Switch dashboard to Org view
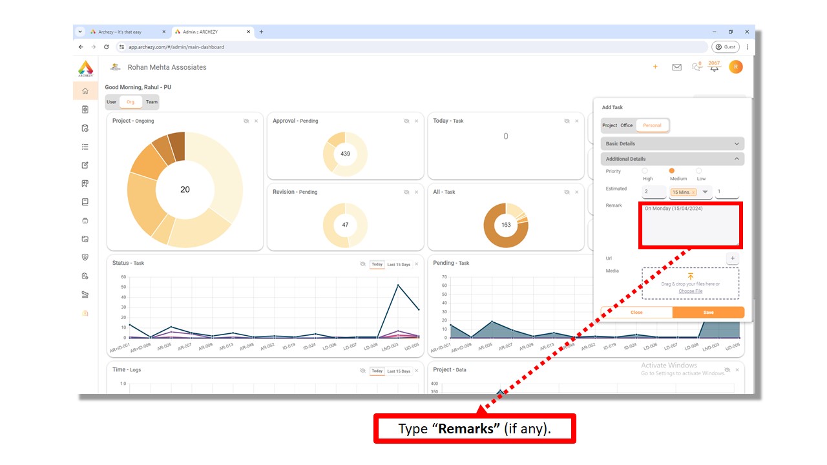This screenshot has width=827, height=465. pyautogui.click(x=131, y=102)
